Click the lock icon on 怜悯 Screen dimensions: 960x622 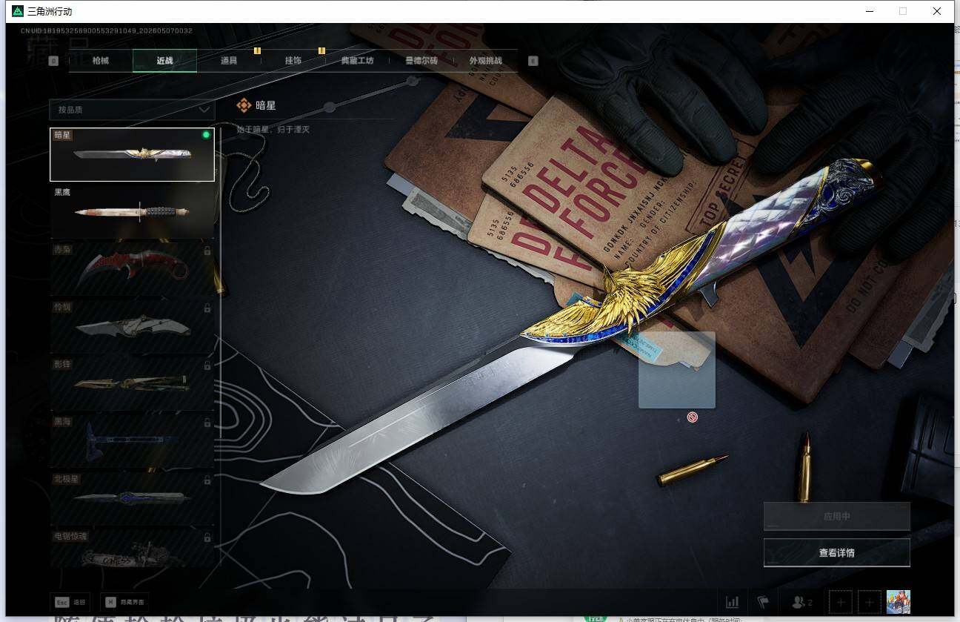[207, 308]
